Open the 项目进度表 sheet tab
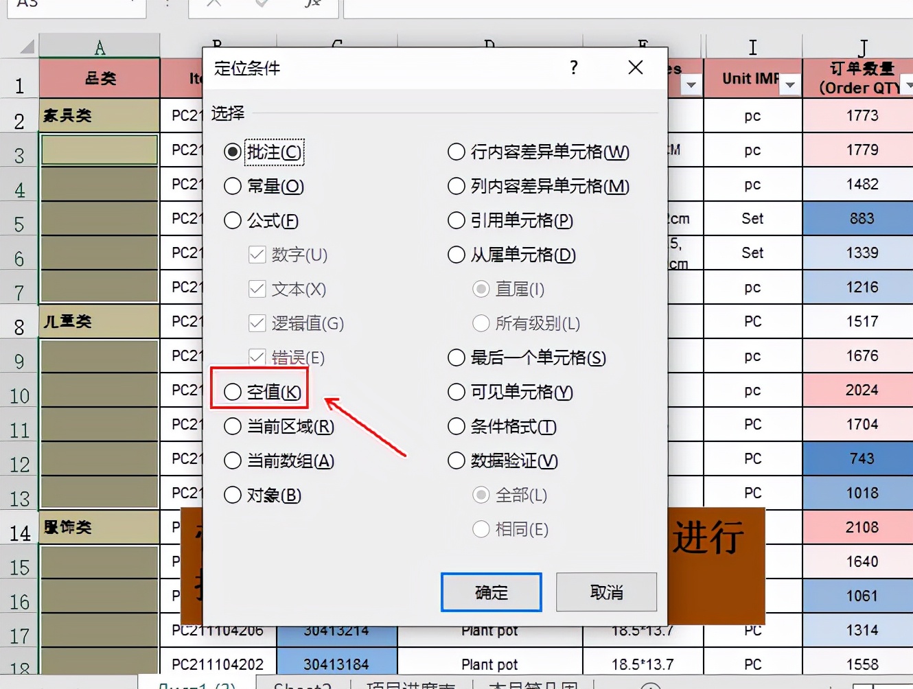The width and height of the screenshot is (913, 689). 410,686
